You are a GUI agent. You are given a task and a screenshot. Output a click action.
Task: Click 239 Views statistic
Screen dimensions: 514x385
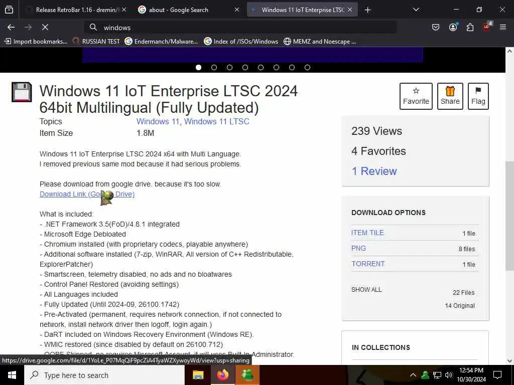coord(376,131)
